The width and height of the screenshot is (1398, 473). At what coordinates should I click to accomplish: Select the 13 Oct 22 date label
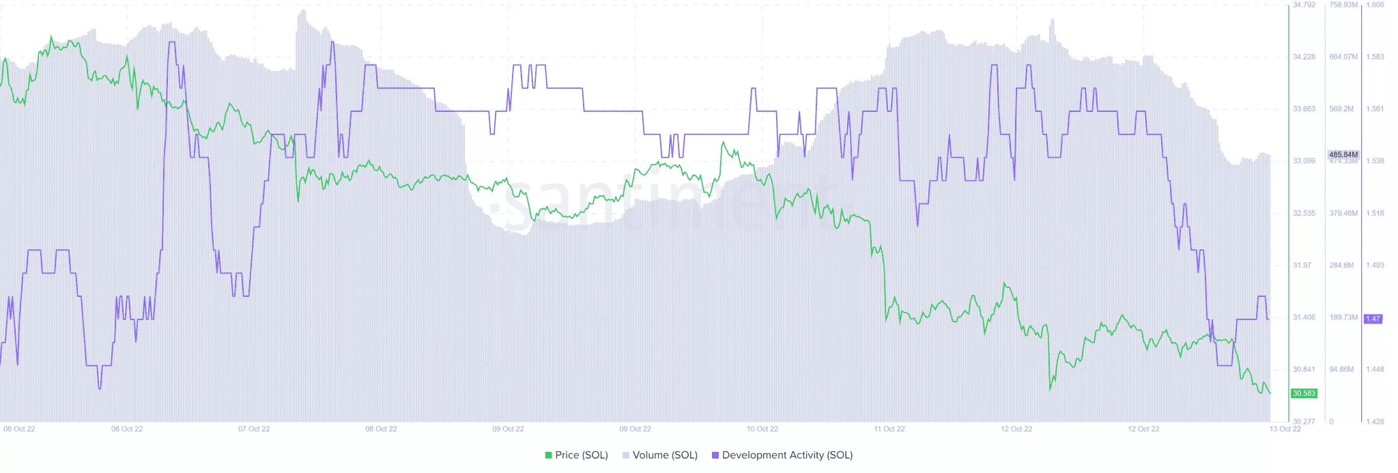tap(1285, 429)
